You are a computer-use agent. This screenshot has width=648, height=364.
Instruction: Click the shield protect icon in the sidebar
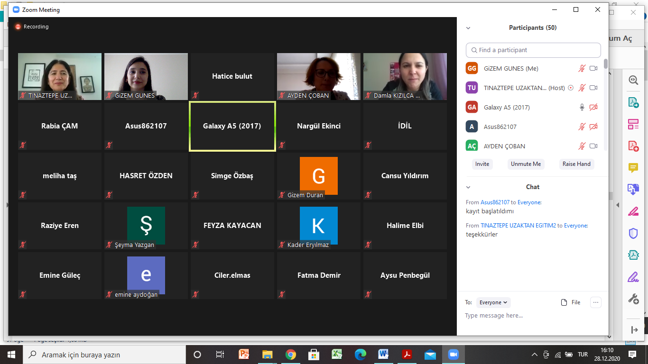click(x=633, y=233)
